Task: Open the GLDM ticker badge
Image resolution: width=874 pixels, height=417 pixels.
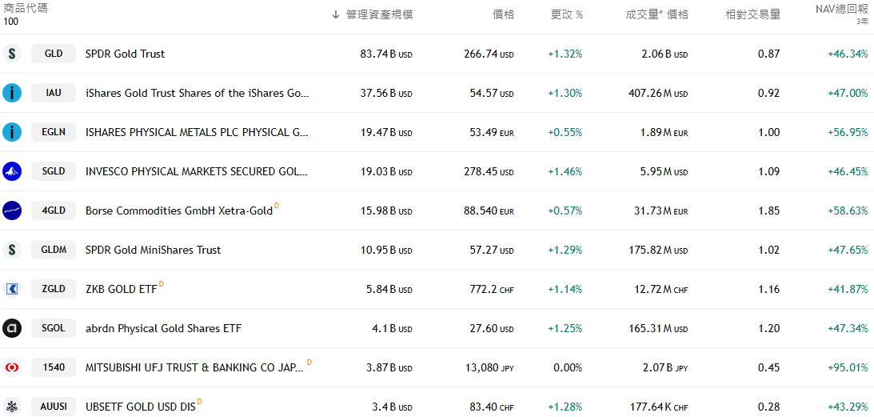Action: coord(54,250)
